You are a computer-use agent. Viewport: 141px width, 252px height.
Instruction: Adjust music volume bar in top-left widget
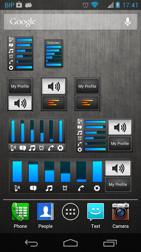coord(24,51)
